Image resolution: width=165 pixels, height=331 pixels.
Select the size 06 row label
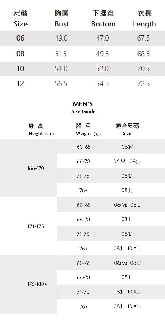pos(20,38)
